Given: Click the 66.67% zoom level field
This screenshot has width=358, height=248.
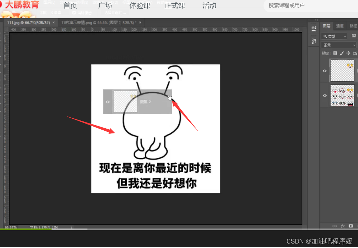Looking at the screenshot, I should 11,227.
